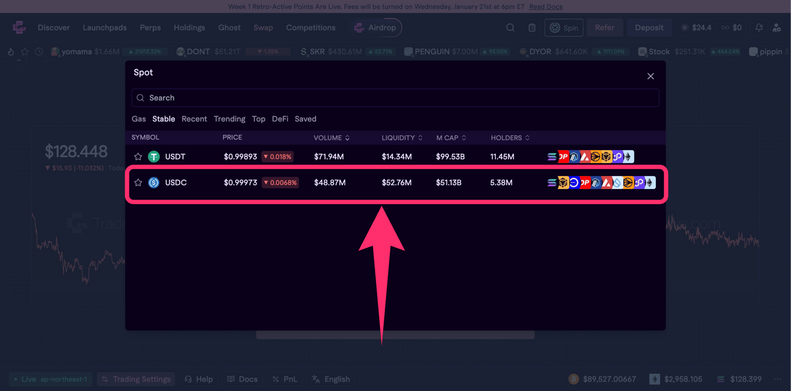
Task: Select the Solana chain icon in USDC row
Action: 552,182
